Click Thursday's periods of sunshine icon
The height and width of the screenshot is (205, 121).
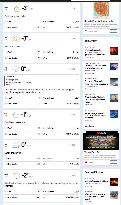[16, 39]
